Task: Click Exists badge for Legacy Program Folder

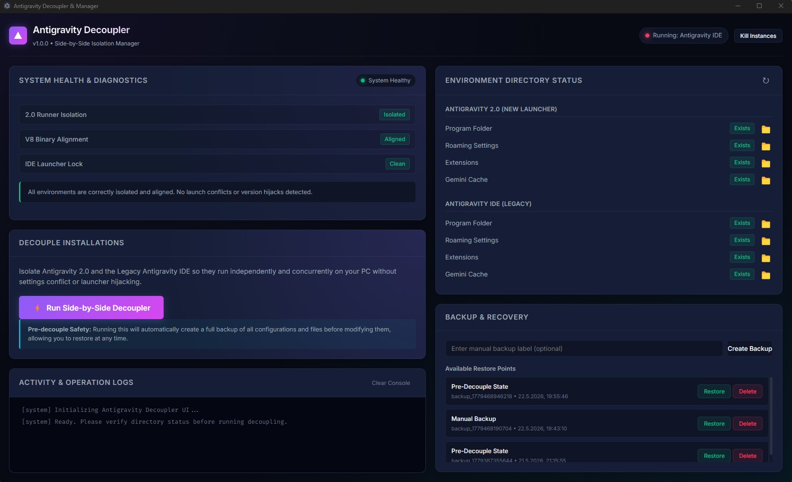Action: click(742, 223)
